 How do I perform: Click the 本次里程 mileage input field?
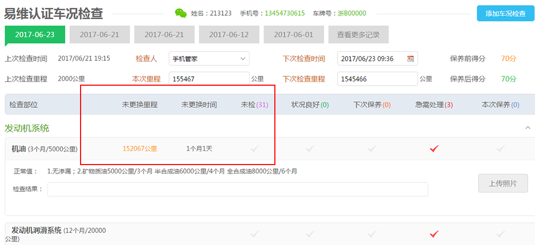click(x=209, y=79)
